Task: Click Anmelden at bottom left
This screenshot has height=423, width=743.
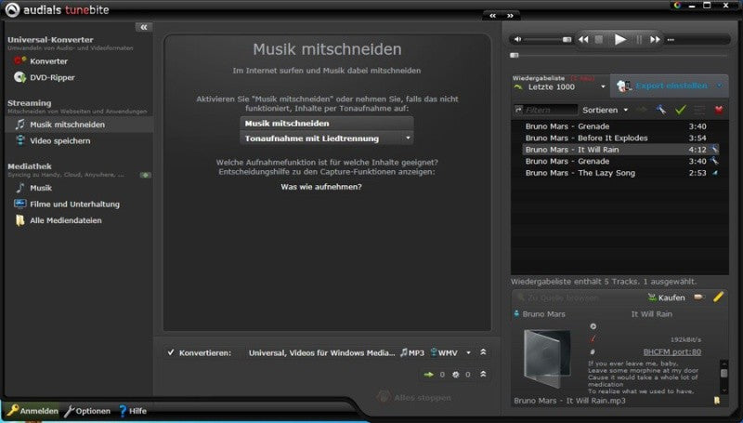Action: (33, 411)
